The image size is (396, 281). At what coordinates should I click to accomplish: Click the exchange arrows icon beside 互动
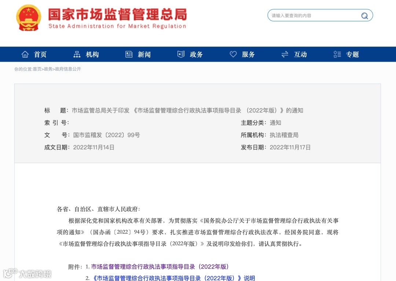pos(285,54)
